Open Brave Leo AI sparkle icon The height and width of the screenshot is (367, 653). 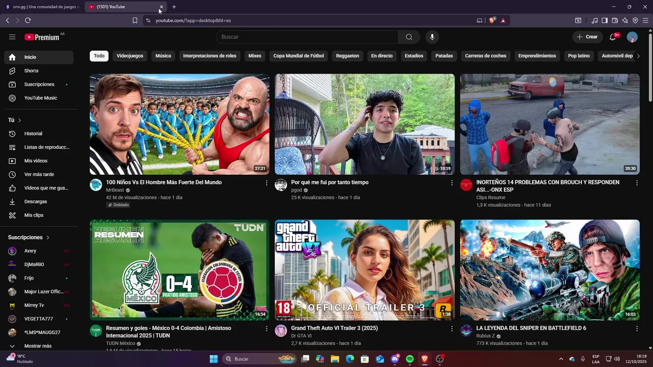point(625,20)
